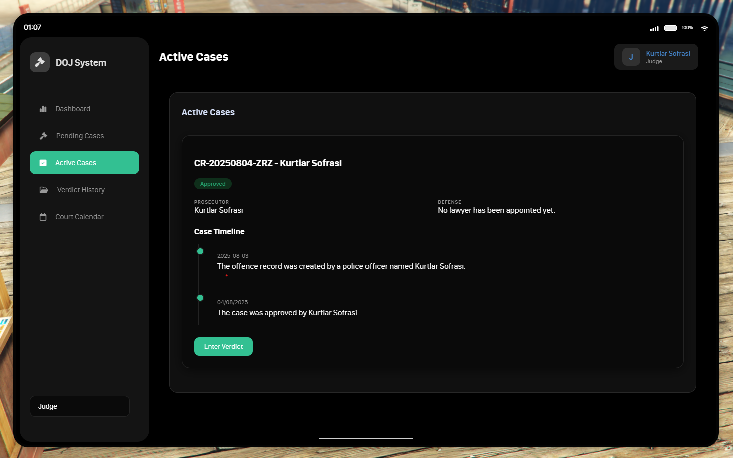The width and height of the screenshot is (733, 458).
Task: Go to Verdict History page
Action: click(81, 190)
